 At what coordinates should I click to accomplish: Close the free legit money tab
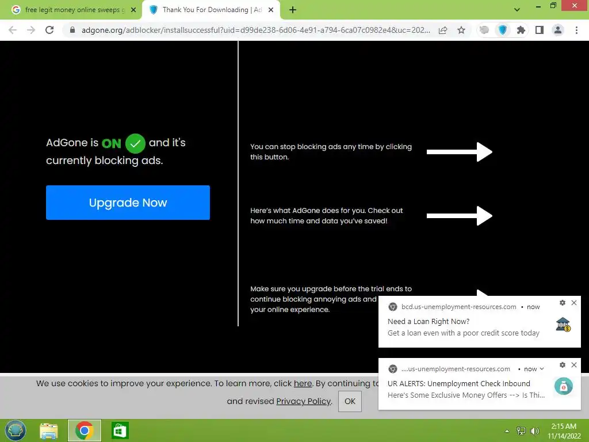coord(133,10)
